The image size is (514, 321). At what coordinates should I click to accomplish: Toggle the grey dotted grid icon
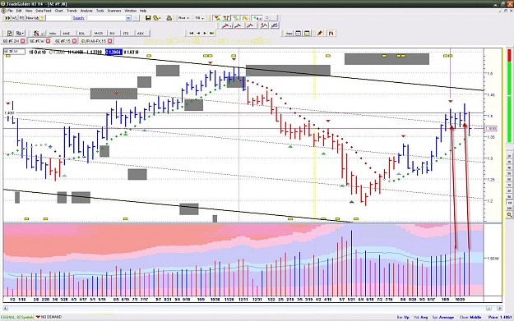(x=271, y=18)
